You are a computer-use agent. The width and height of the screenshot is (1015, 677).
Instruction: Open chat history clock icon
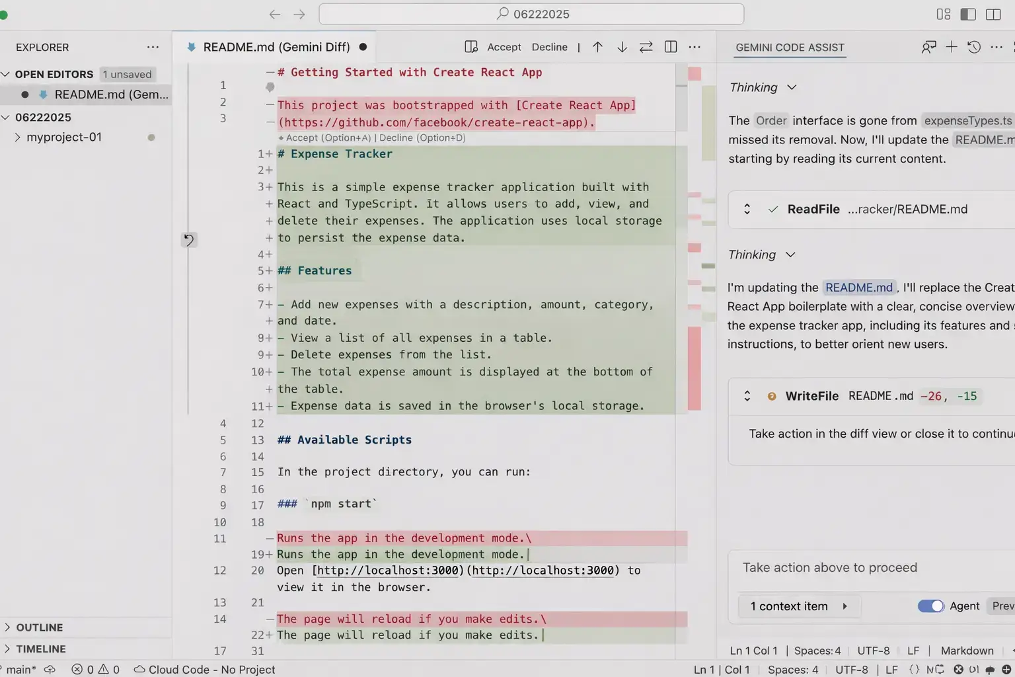(x=974, y=47)
